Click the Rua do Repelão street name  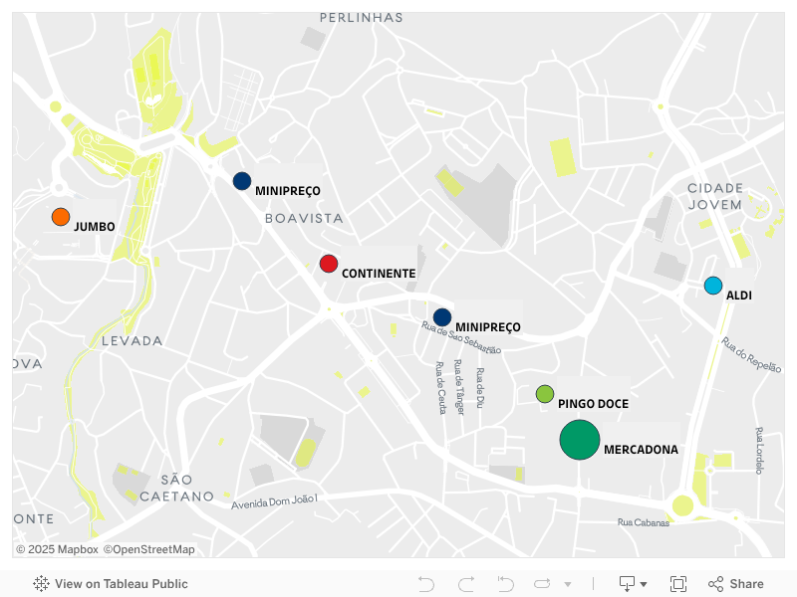(x=751, y=355)
